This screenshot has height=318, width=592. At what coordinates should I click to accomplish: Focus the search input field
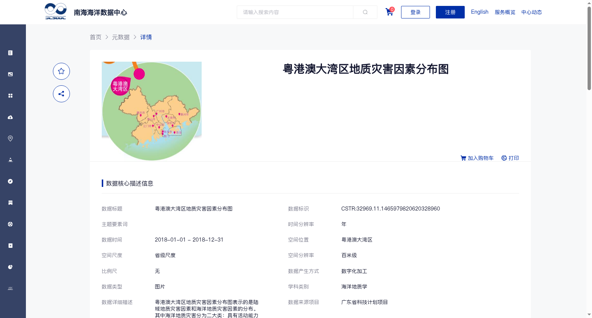(x=295, y=12)
